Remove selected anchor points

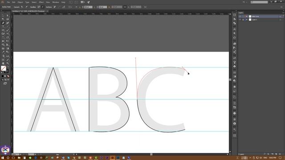coord(54,7)
